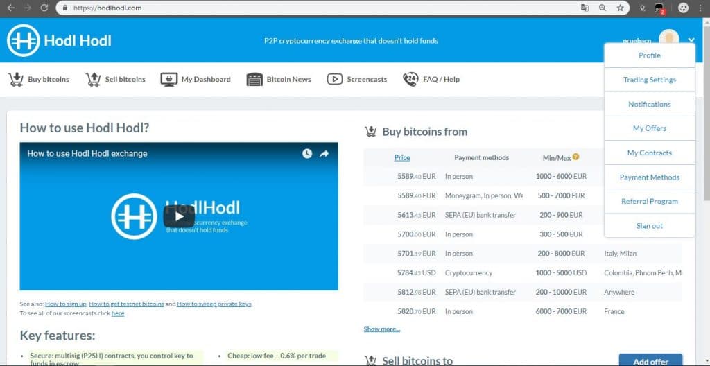Select the 5700.00 EUR In person offer
The width and height of the screenshot is (710, 366).
[x=523, y=234]
